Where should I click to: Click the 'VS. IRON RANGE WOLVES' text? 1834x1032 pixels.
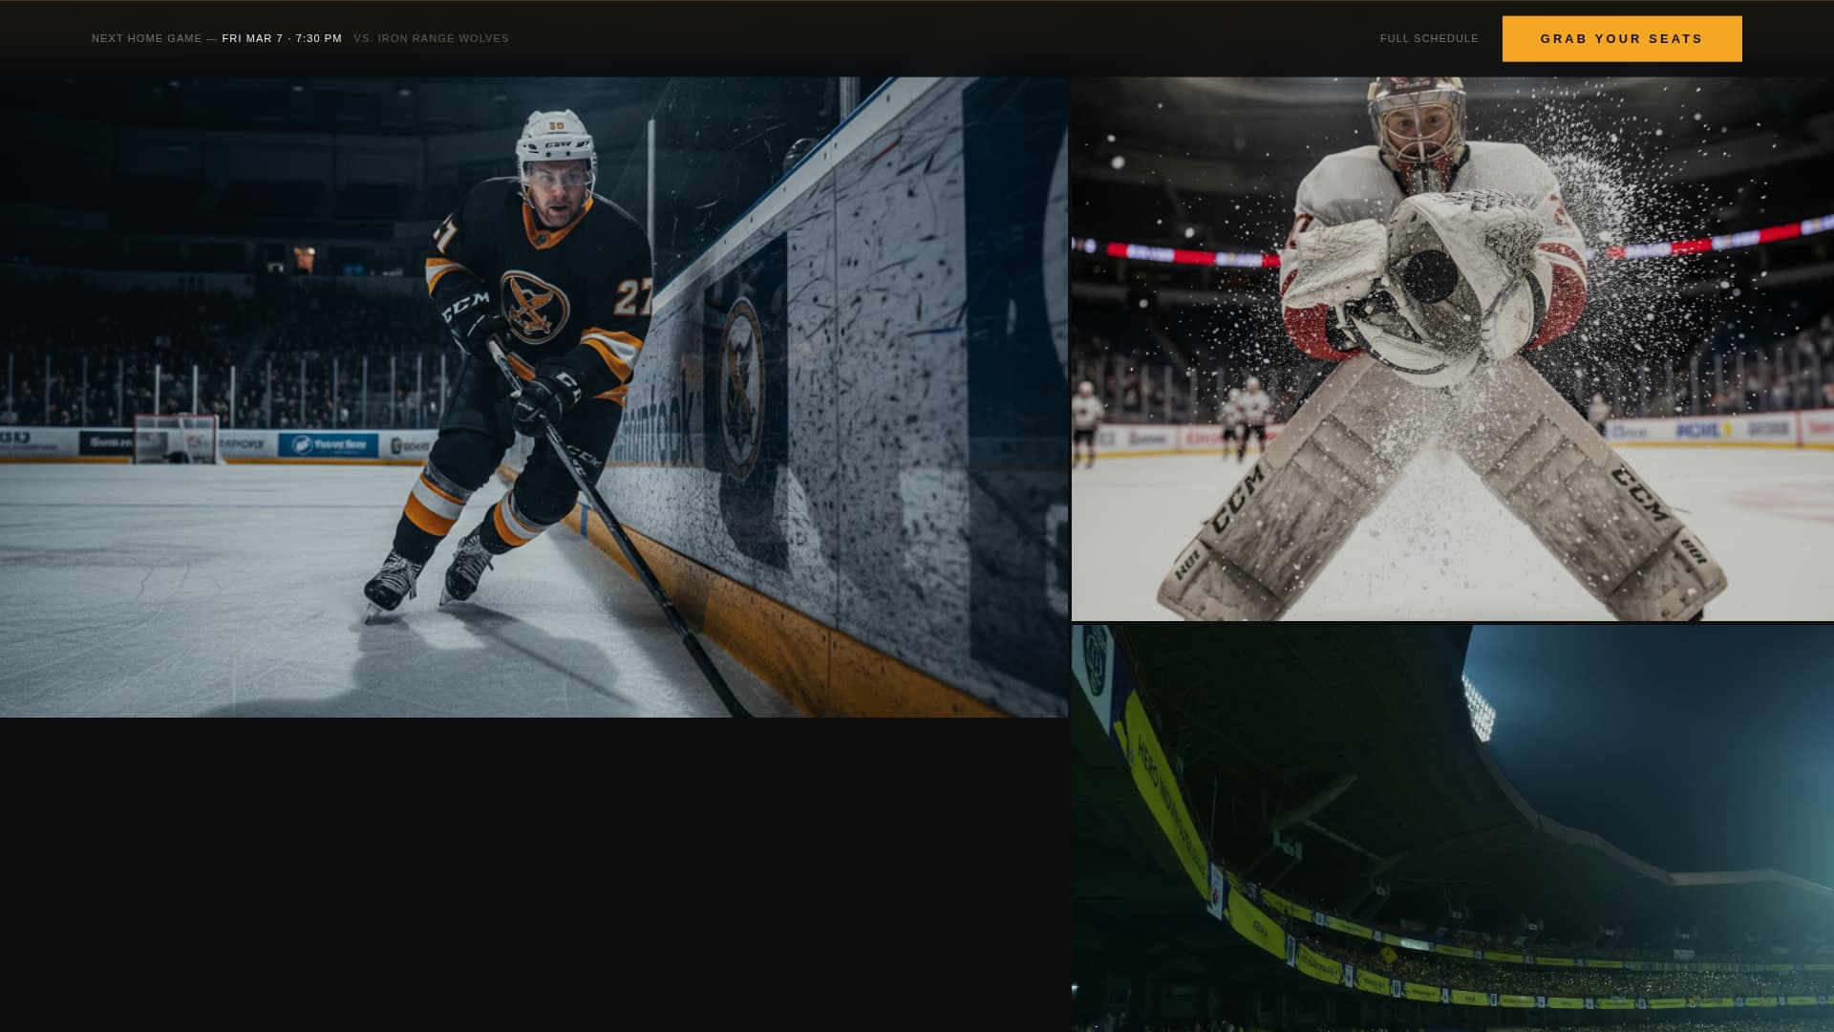coord(431,39)
